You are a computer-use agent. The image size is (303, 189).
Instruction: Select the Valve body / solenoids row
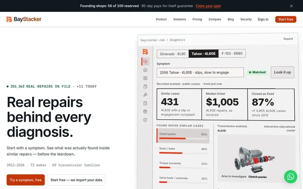click(183, 180)
